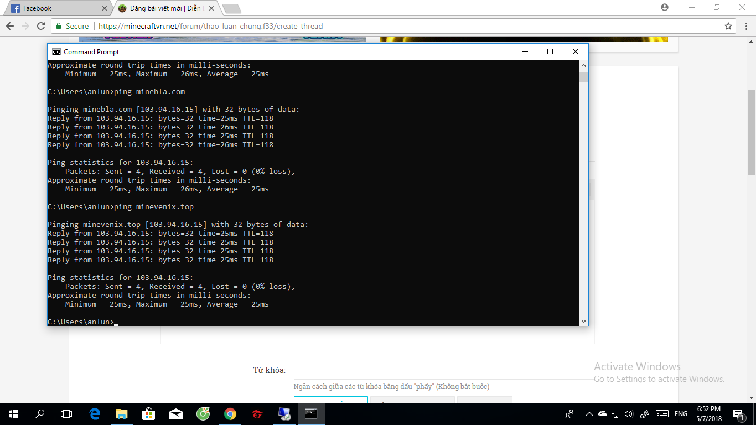Switch ENG input language indicator
Image resolution: width=756 pixels, height=425 pixels.
(x=681, y=413)
